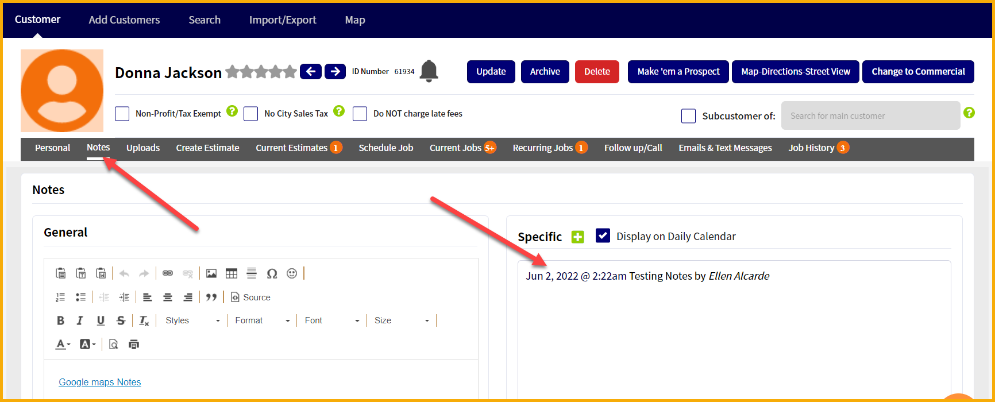Click the Print icon in the editor
This screenshot has height=402, width=995.
134,344
